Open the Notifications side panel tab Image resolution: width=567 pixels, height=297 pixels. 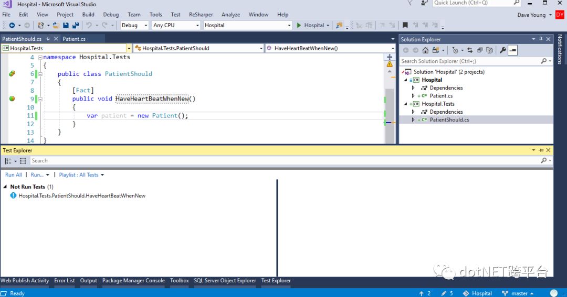(560, 49)
